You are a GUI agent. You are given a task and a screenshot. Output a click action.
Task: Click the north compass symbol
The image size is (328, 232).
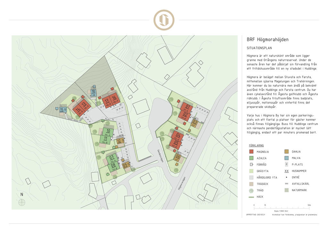(x=22, y=202)
